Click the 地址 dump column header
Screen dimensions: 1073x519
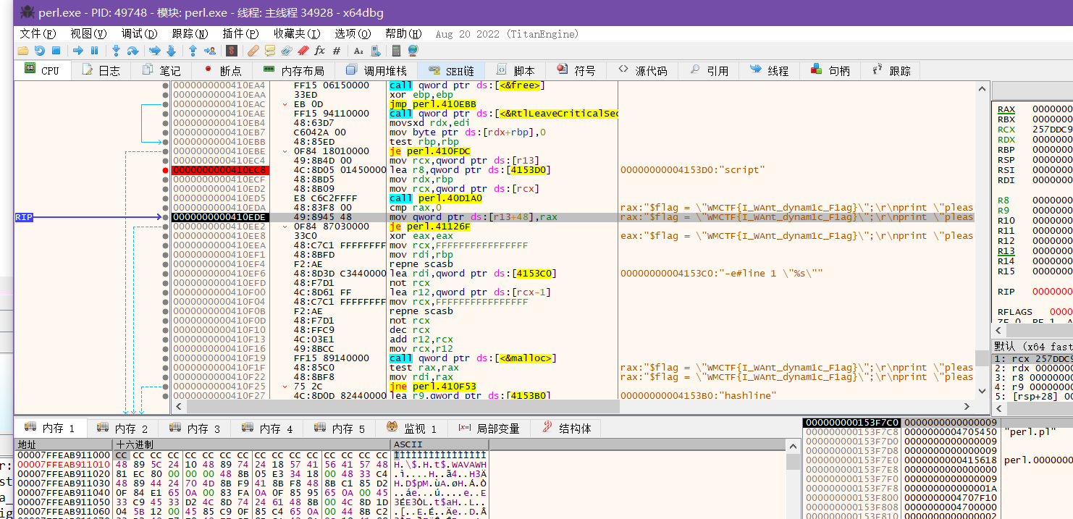point(63,444)
